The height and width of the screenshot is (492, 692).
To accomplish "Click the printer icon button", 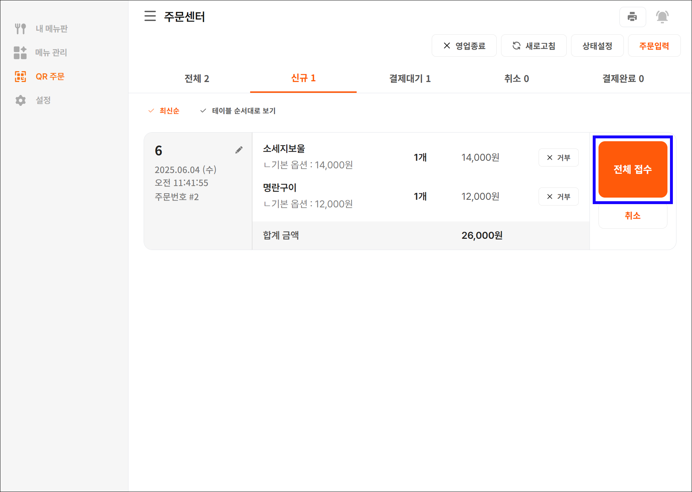I will 632,17.
